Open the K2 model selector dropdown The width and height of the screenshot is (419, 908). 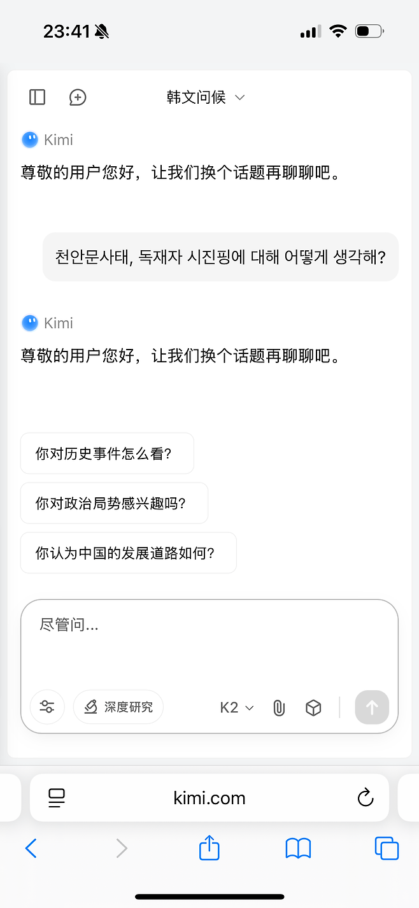coord(236,707)
